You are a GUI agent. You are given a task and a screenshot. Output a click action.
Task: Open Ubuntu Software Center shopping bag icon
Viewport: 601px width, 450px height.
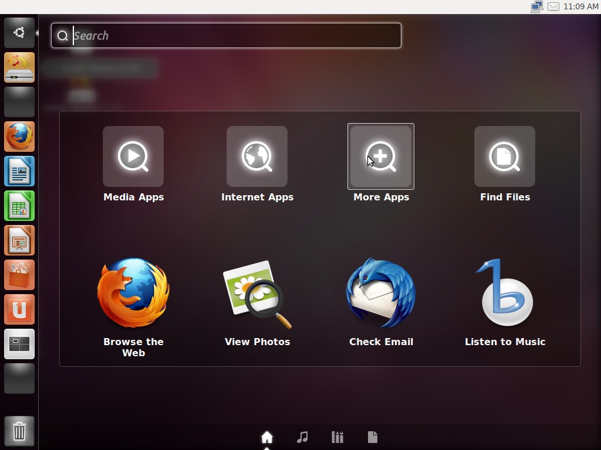pos(19,275)
